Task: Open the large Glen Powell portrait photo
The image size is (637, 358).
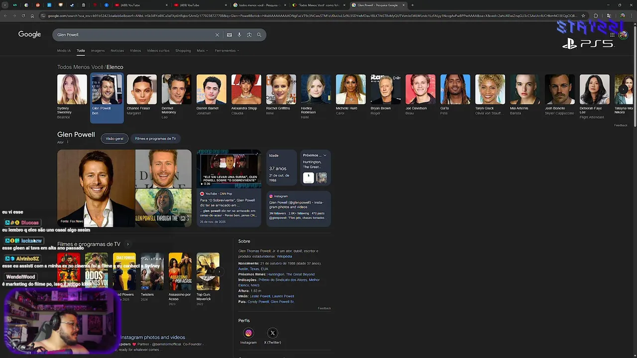Action: [x=96, y=188]
